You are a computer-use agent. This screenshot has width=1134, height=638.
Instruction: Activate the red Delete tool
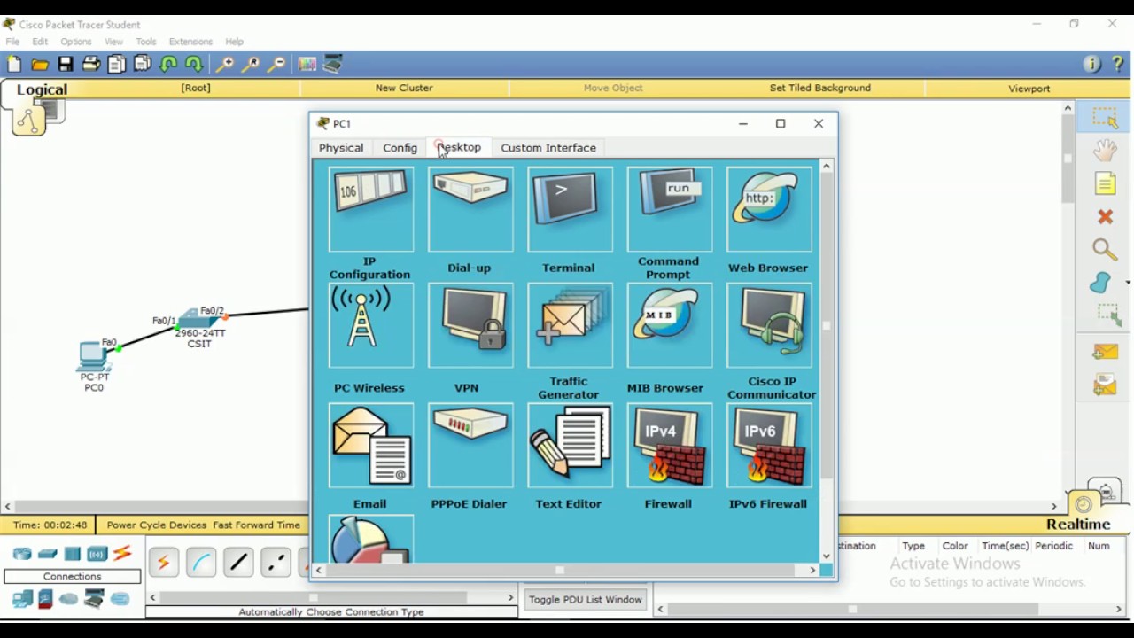[1105, 216]
